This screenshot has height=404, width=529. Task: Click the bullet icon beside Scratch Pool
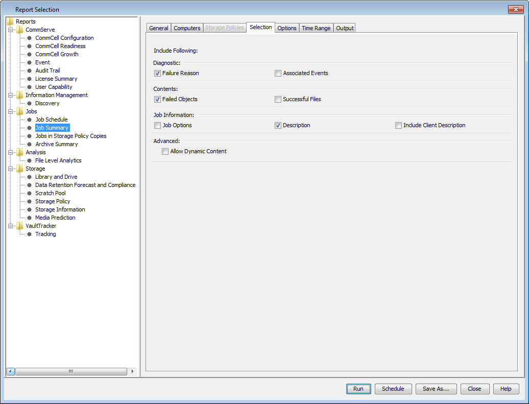tap(29, 193)
